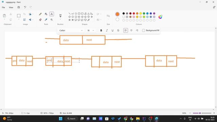Image resolution: width=217 pixels, height=122 pixels.
Task: Pick the black colour swatch
Action: coord(123,14)
